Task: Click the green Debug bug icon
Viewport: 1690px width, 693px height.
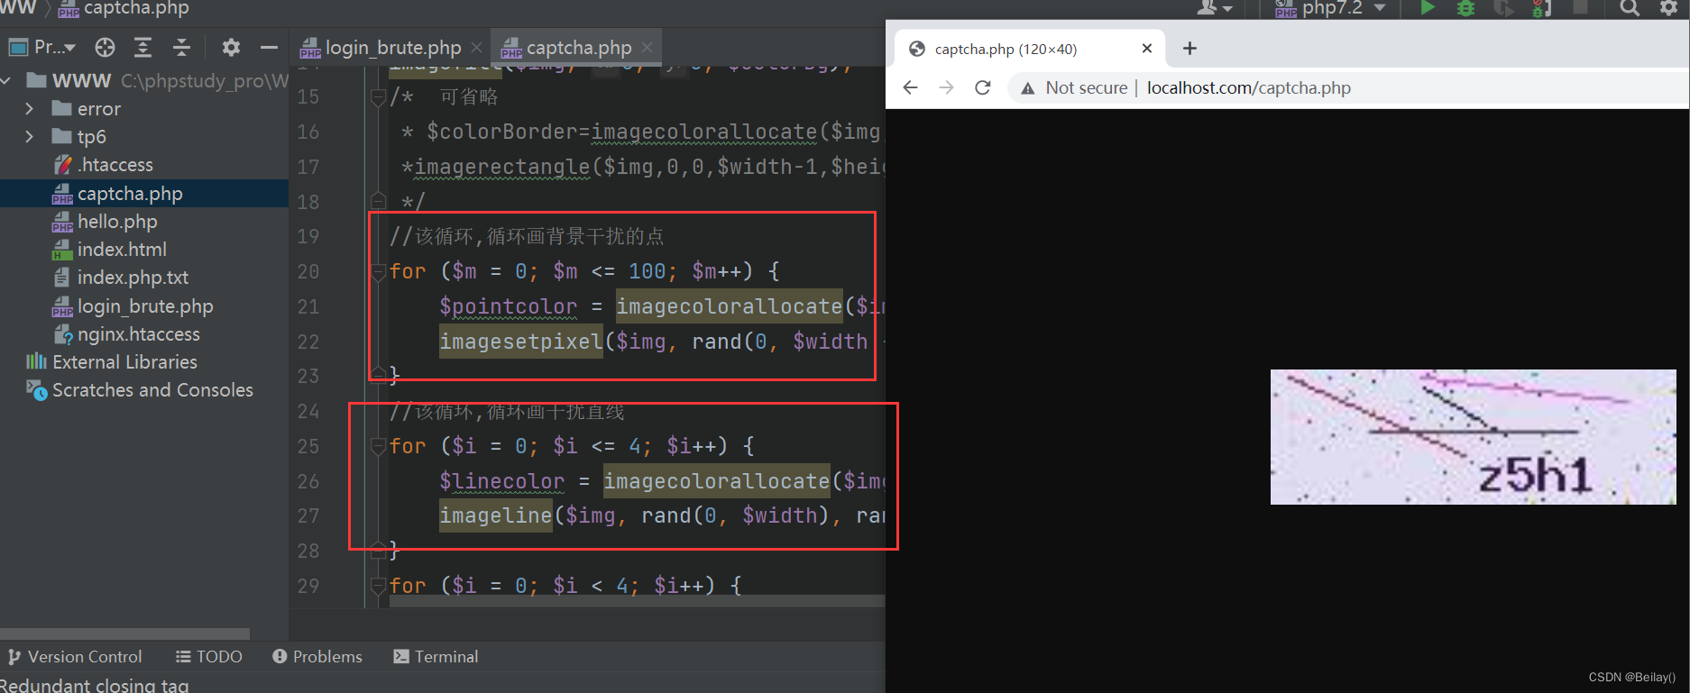Action: click(1466, 8)
